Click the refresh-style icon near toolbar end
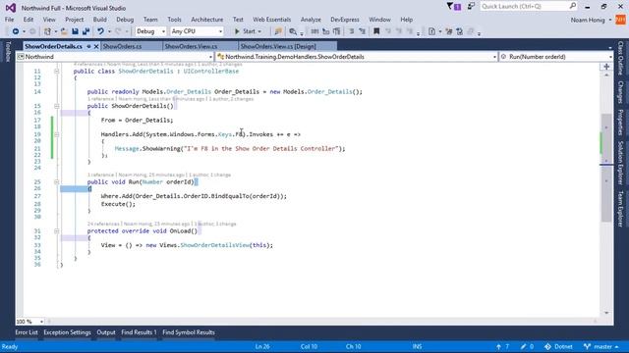The image size is (629, 353). coord(460,31)
